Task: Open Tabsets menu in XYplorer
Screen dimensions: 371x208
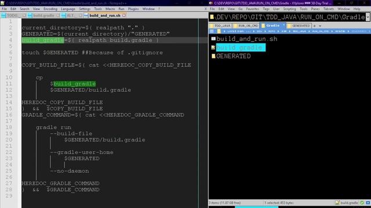Action: click(x=329, y=9)
